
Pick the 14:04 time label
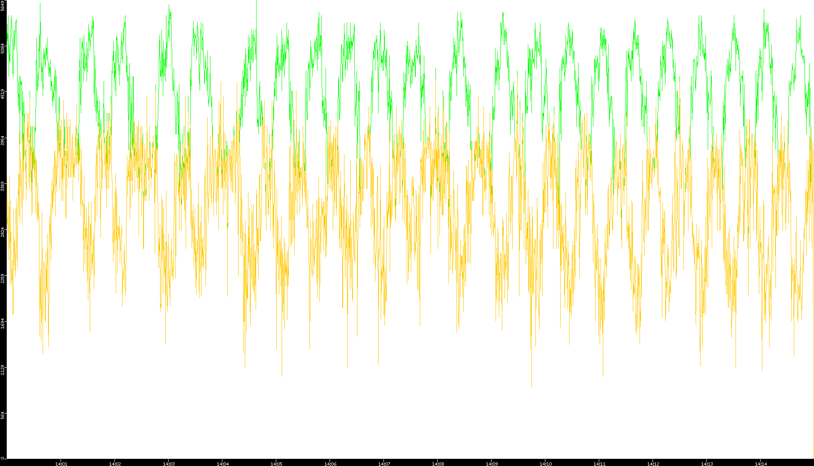(222, 464)
